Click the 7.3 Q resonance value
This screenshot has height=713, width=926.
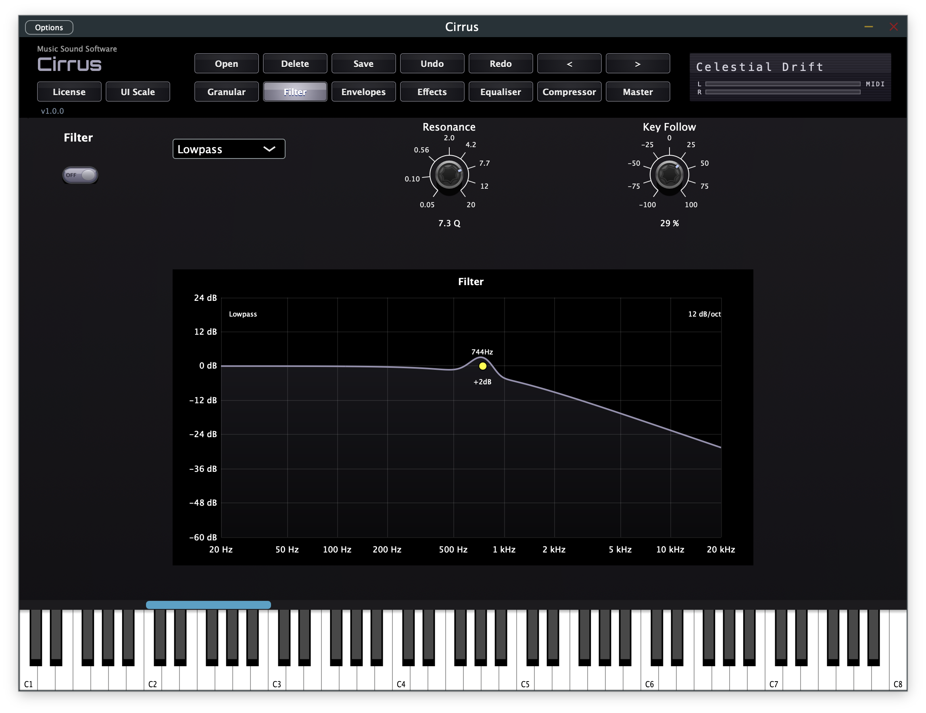449,223
